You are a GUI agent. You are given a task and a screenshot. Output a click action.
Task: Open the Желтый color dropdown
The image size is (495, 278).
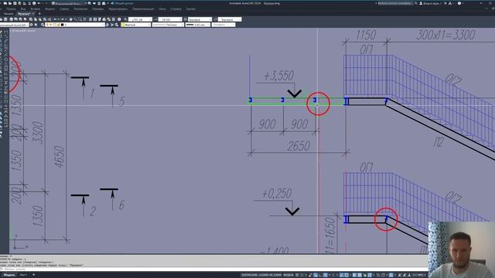(x=136, y=25)
